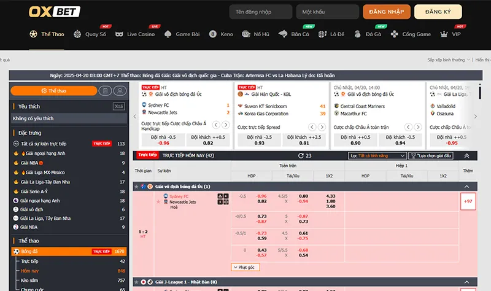Click the OXBET logo
Image resolution: width=491 pixels, height=291 pixels.
[x=55, y=12]
